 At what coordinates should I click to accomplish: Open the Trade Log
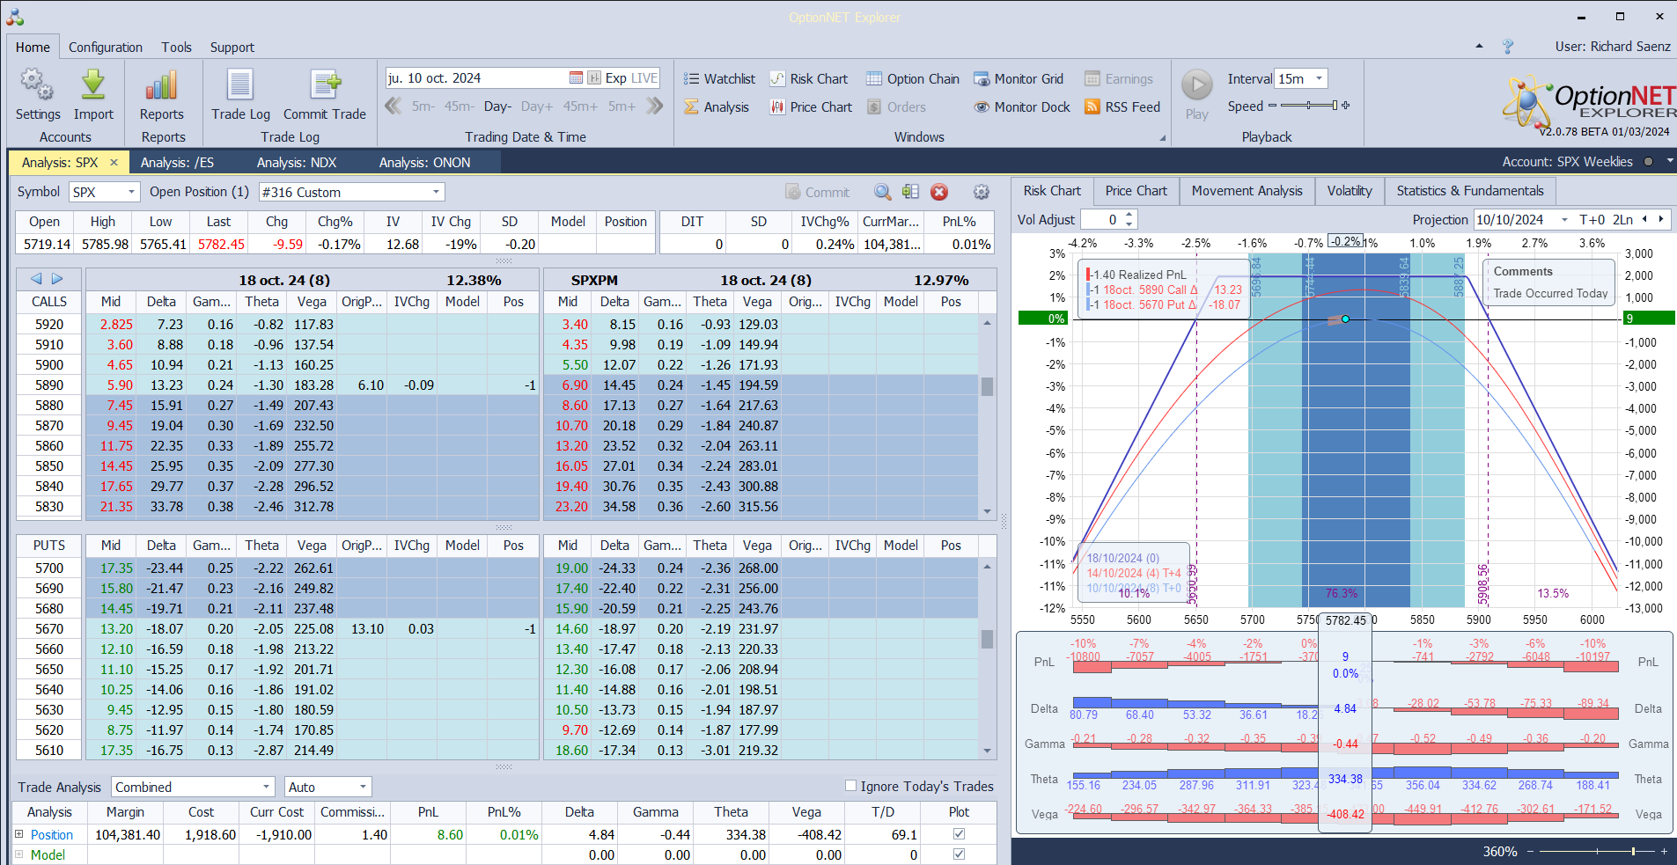[x=240, y=95]
